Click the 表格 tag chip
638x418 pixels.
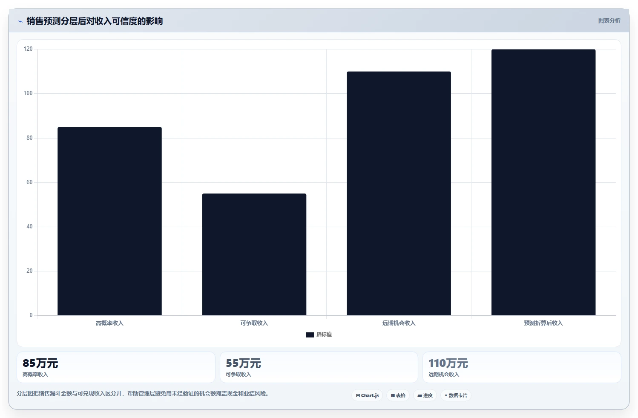point(398,395)
